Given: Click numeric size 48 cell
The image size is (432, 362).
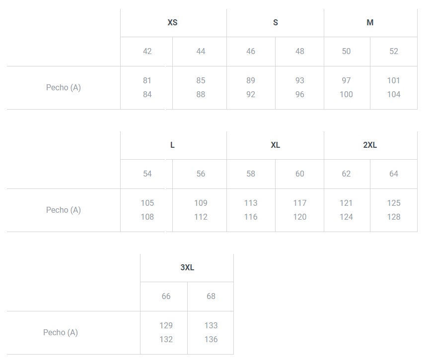Looking at the screenshot, I should point(299,51).
